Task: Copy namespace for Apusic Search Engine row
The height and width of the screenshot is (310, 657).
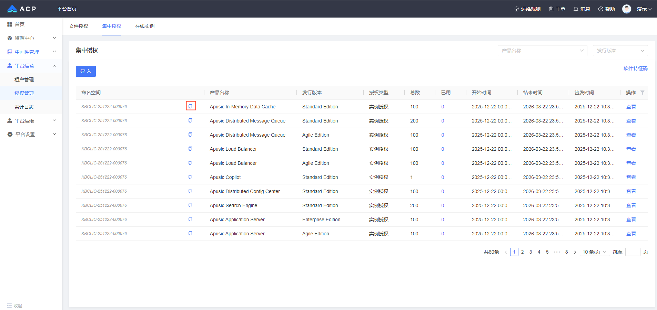Action: pyautogui.click(x=190, y=205)
